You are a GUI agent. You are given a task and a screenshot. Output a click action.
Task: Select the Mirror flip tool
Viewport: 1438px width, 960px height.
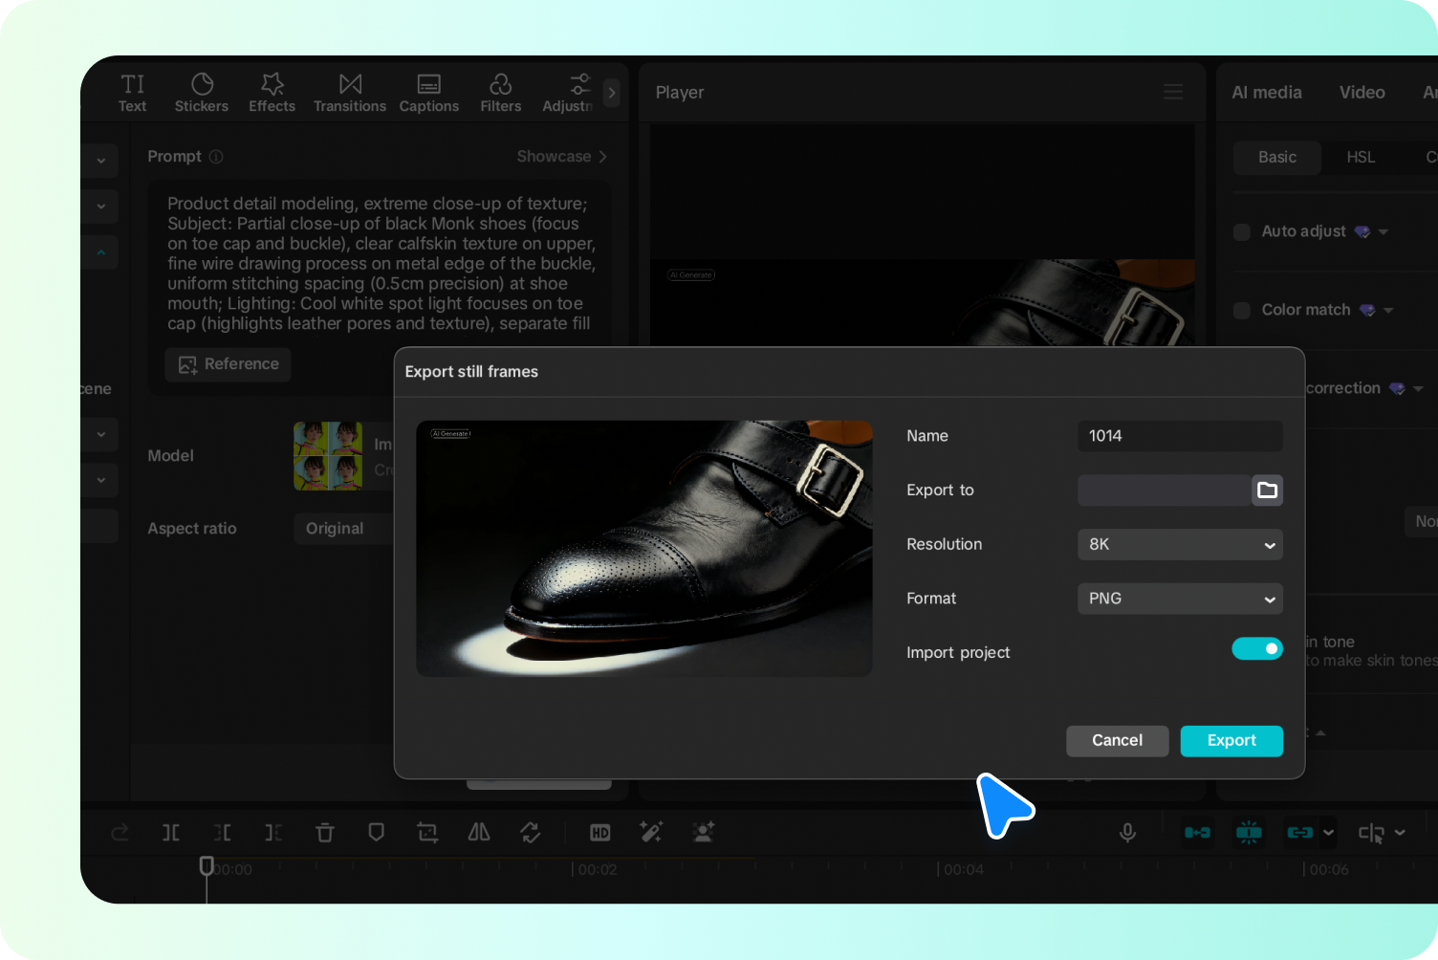point(479,832)
